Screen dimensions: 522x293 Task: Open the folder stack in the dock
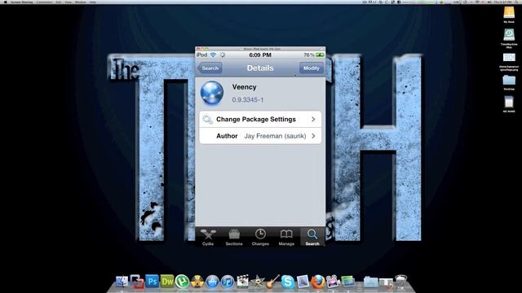370,282
